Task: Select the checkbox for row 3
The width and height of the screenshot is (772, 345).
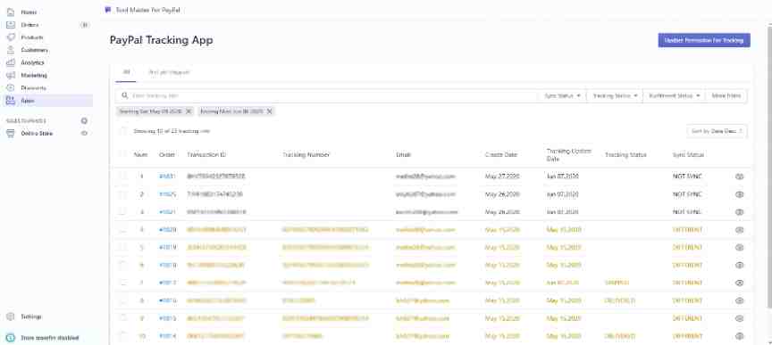Action: coord(123,212)
